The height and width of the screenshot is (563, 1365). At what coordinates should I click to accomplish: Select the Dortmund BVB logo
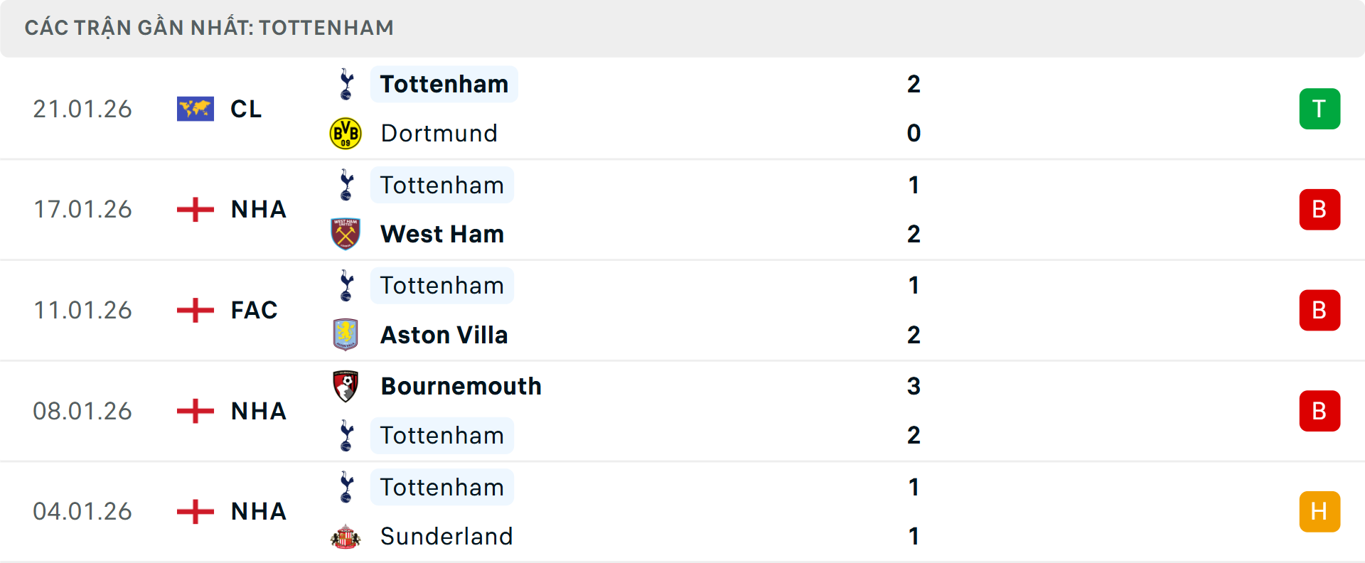(x=346, y=133)
